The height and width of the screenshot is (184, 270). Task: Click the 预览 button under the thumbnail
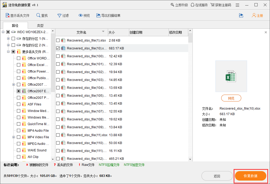click(231, 98)
